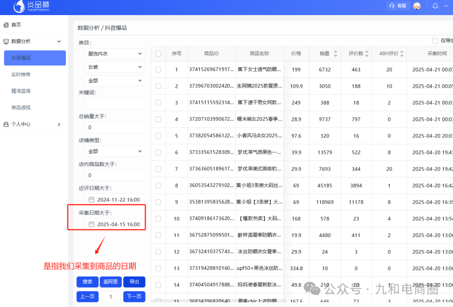
Task: Open the 女装 subcategory dropdown
Action: (x=115, y=67)
